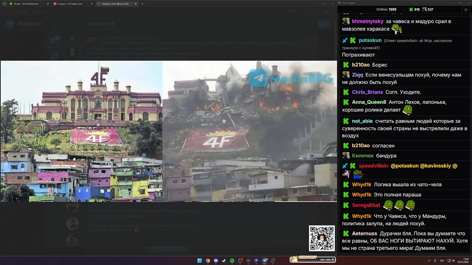Open Spotify from the taskbar
Image resolution: width=472 pixels, height=265 pixels.
pyautogui.click(x=232, y=261)
